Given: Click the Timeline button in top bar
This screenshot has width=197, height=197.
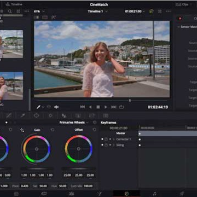Looking at the screenshot, I should coord(14,4).
